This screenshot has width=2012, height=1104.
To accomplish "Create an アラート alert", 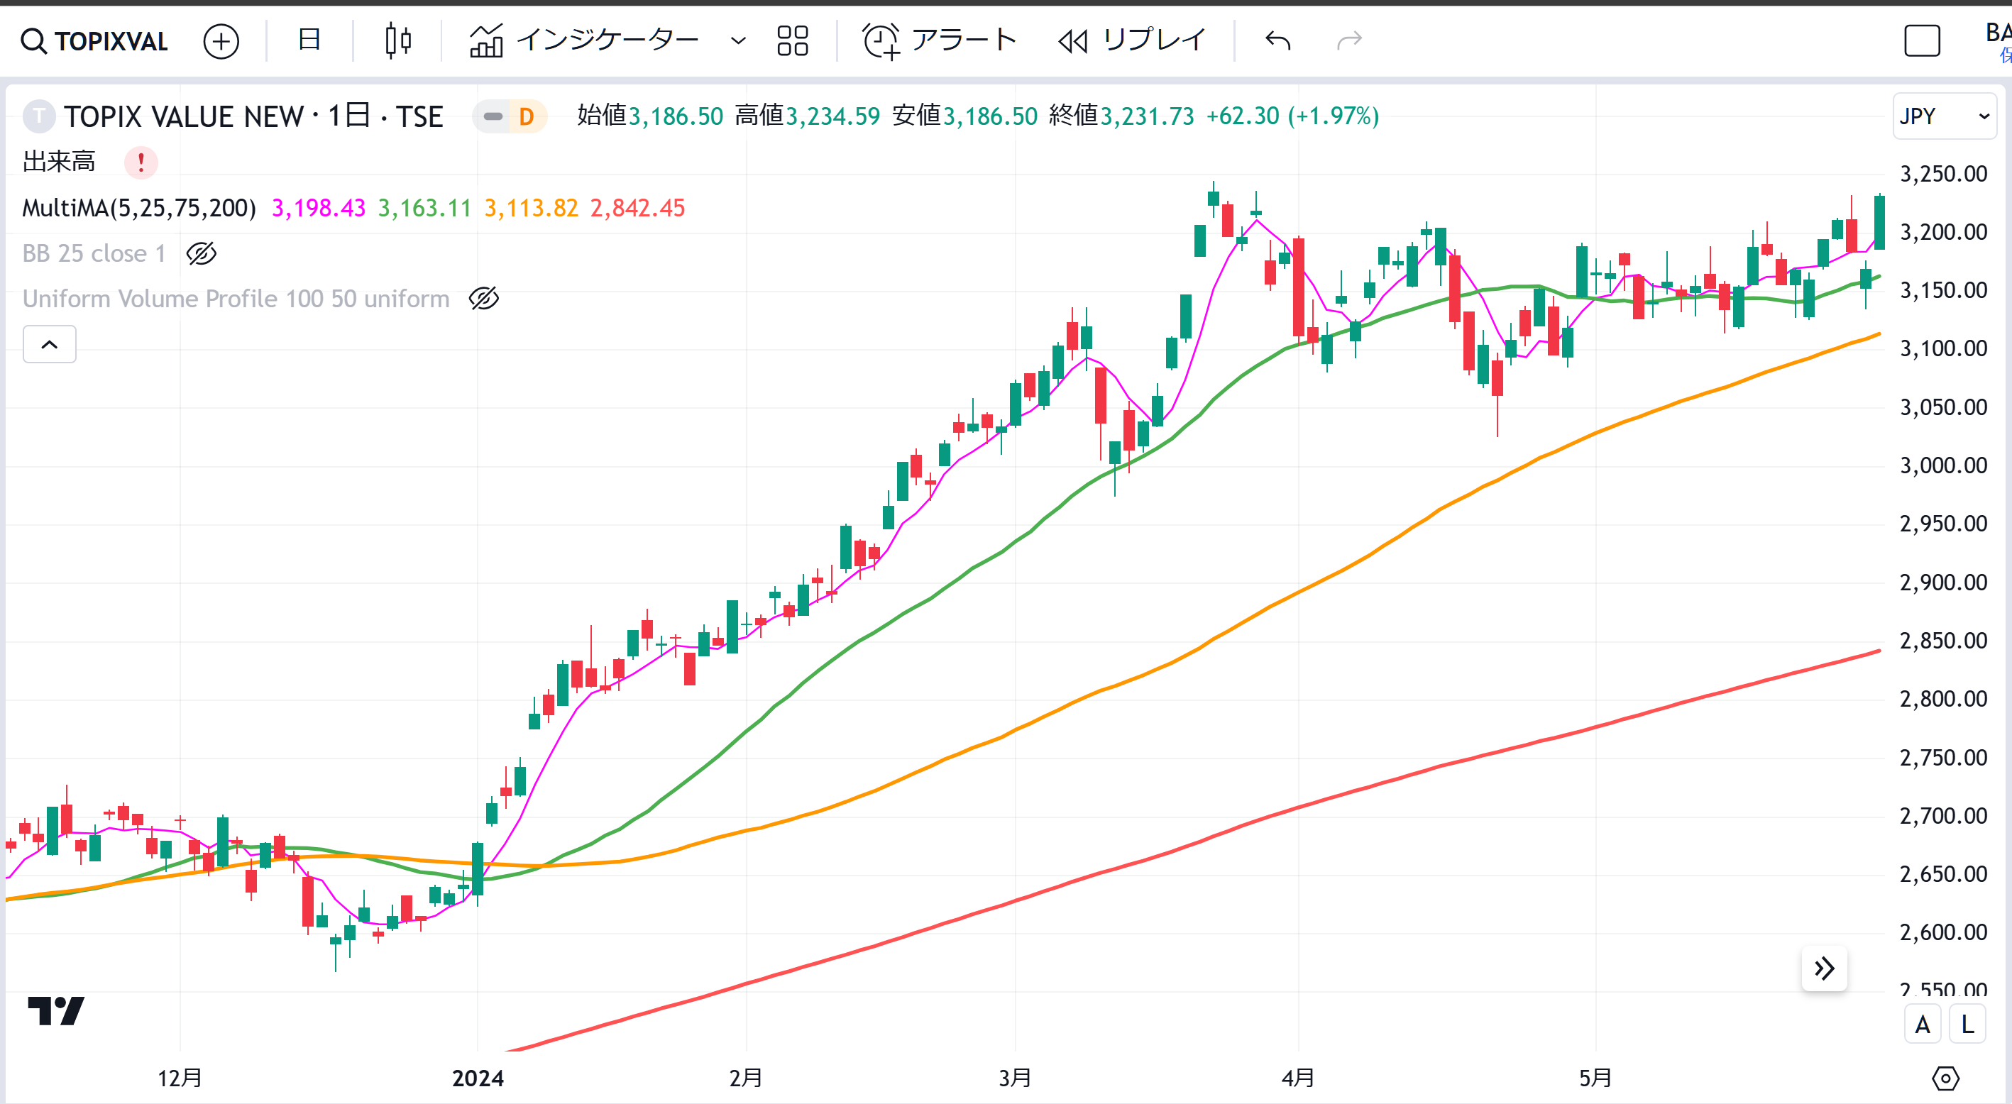I will coord(940,40).
